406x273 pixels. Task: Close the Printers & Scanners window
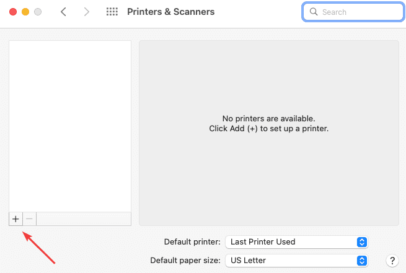click(13, 12)
